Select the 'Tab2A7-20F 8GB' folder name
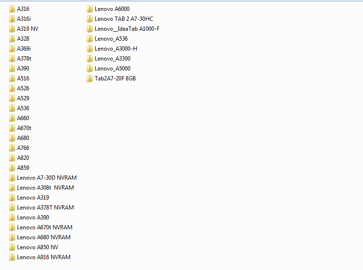The width and height of the screenshot is (363, 270). tap(115, 78)
